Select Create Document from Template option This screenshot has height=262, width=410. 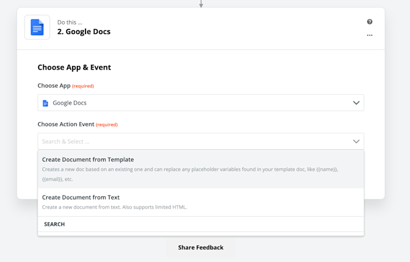point(201,169)
